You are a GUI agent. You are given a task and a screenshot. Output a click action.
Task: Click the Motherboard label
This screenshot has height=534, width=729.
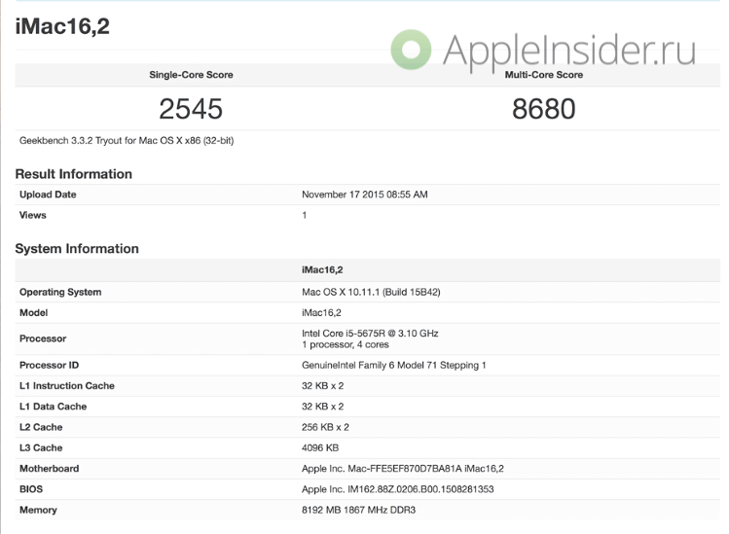tap(50, 469)
